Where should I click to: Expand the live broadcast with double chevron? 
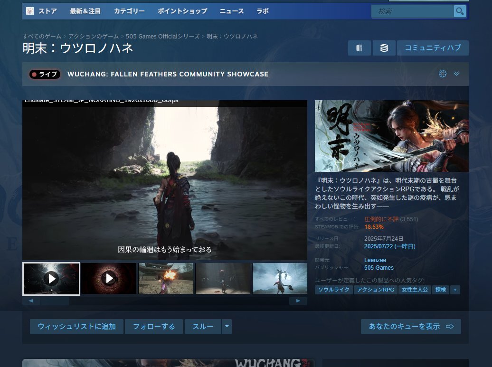point(456,74)
